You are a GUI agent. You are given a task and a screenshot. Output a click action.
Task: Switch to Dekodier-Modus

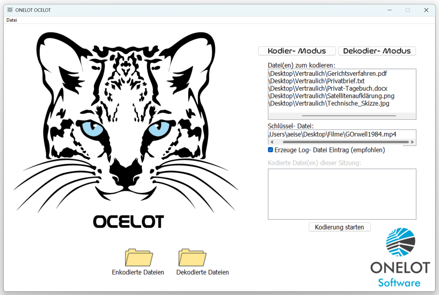[377, 51]
